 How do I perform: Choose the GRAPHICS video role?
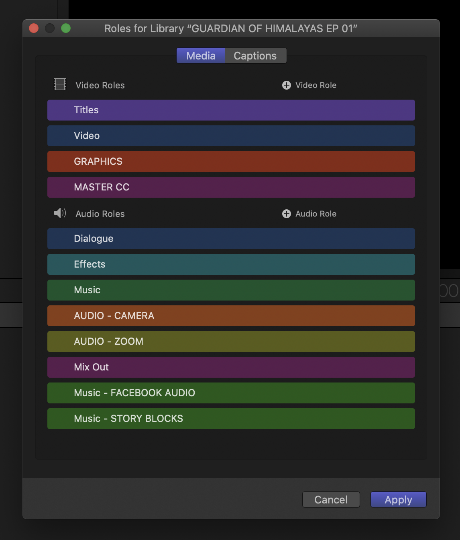[x=231, y=162]
